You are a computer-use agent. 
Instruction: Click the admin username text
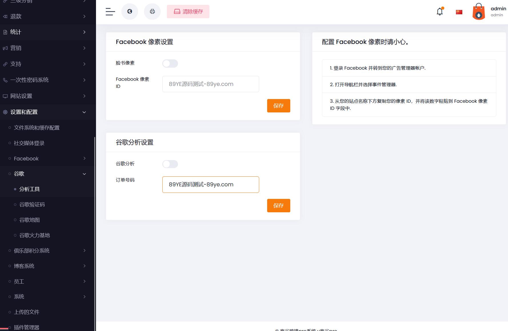click(498, 9)
